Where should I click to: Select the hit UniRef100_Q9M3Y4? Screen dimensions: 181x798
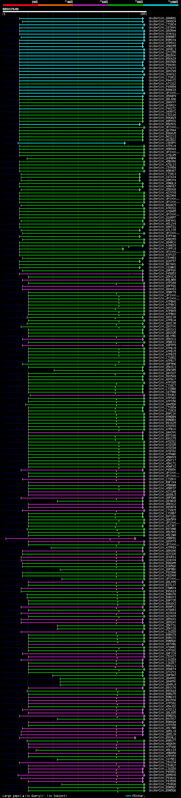pyautogui.click(x=162, y=180)
